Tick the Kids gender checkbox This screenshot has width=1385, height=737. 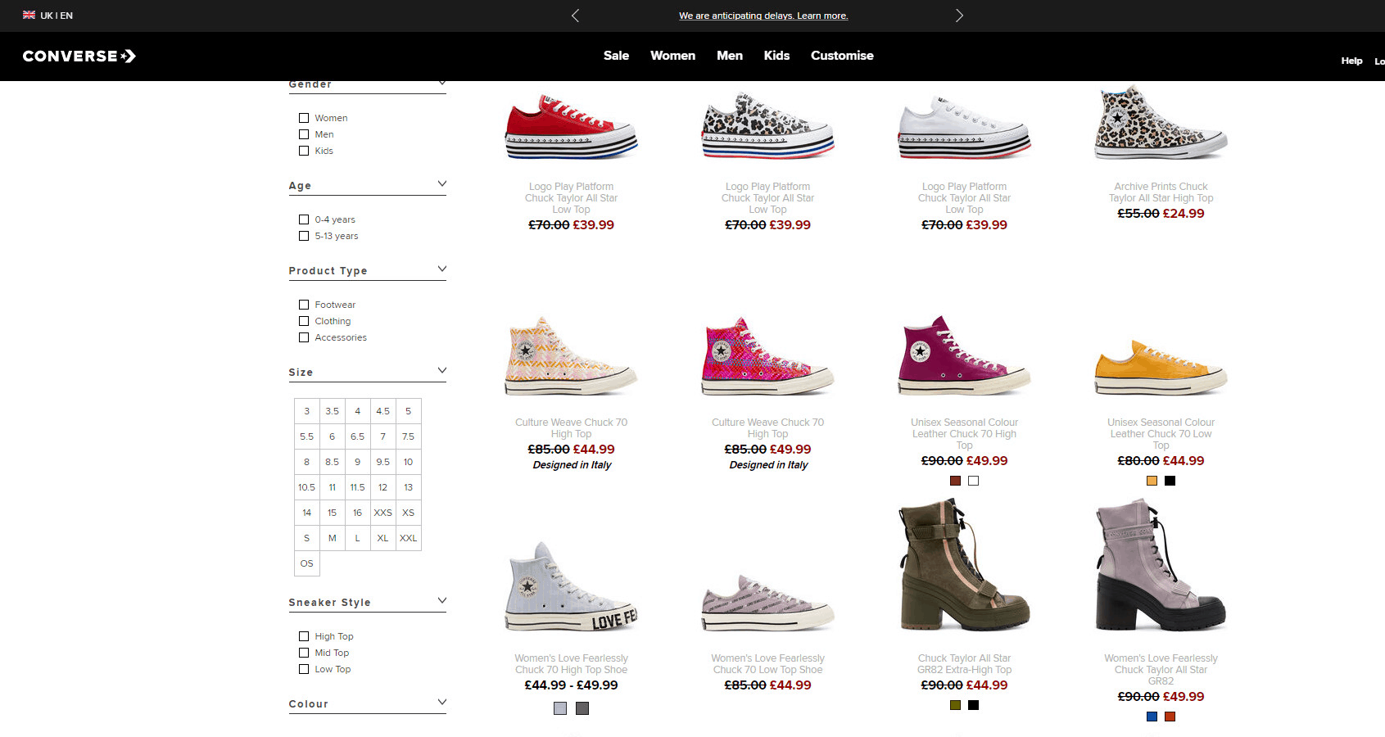click(x=304, y=151)
